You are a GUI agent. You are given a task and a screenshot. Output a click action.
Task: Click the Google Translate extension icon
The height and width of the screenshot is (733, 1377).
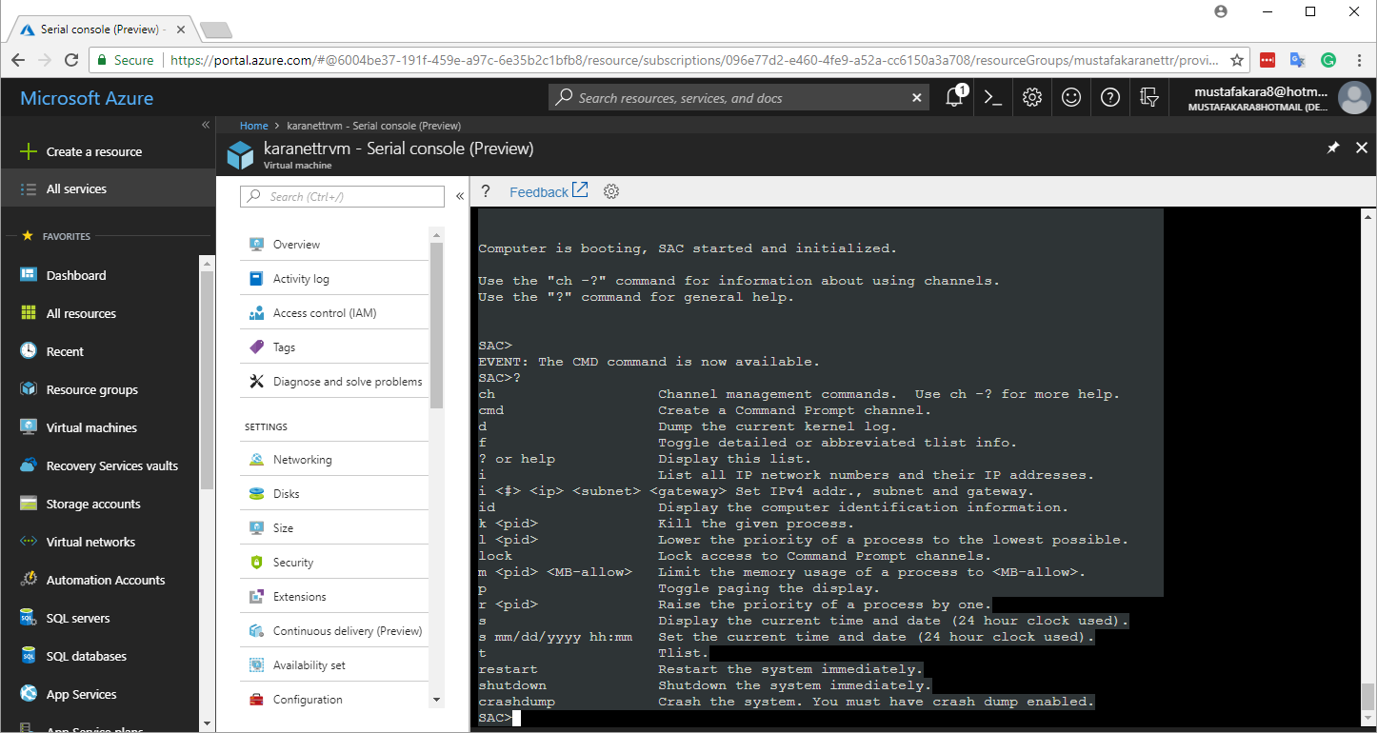(1297, 60)
